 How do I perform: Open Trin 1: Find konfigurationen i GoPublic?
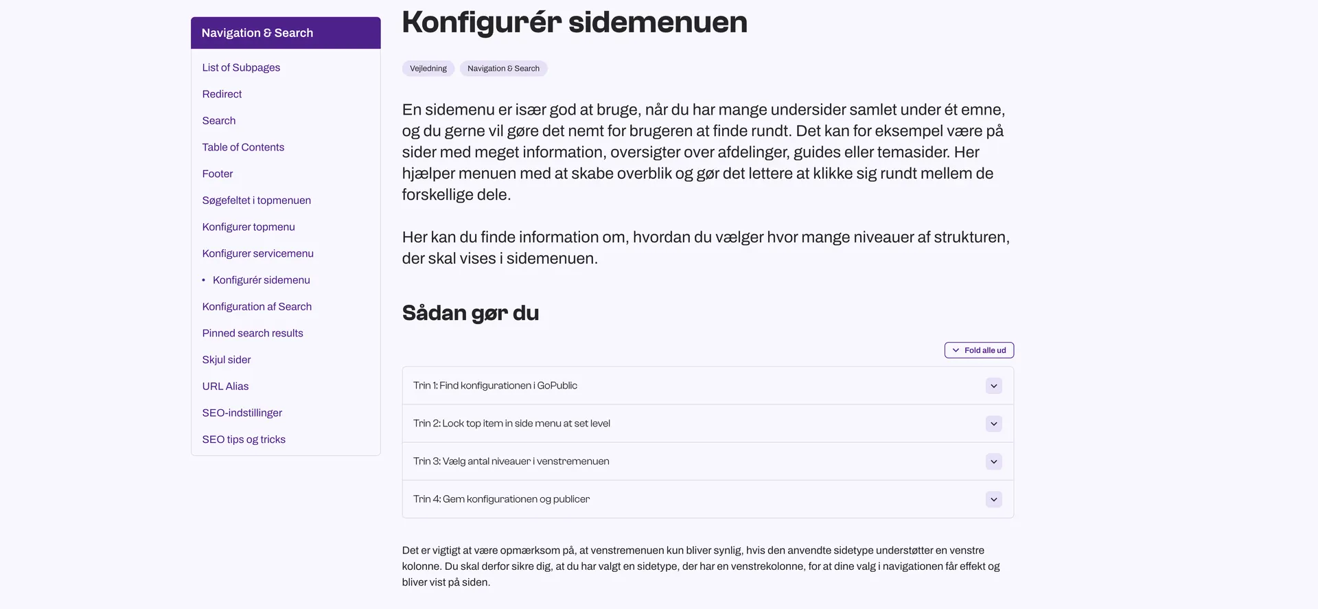click(x=495, y=386)
